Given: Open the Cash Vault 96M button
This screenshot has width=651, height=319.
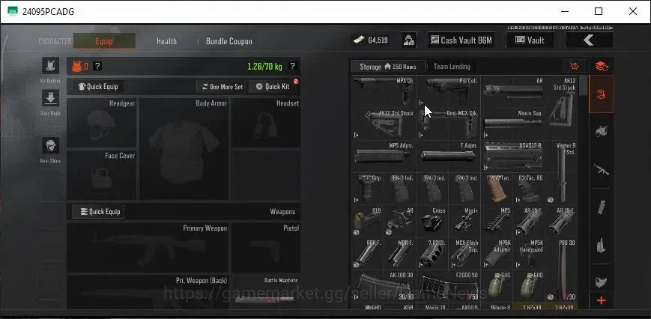Looking at the screenshot, I should pos(461,40).
